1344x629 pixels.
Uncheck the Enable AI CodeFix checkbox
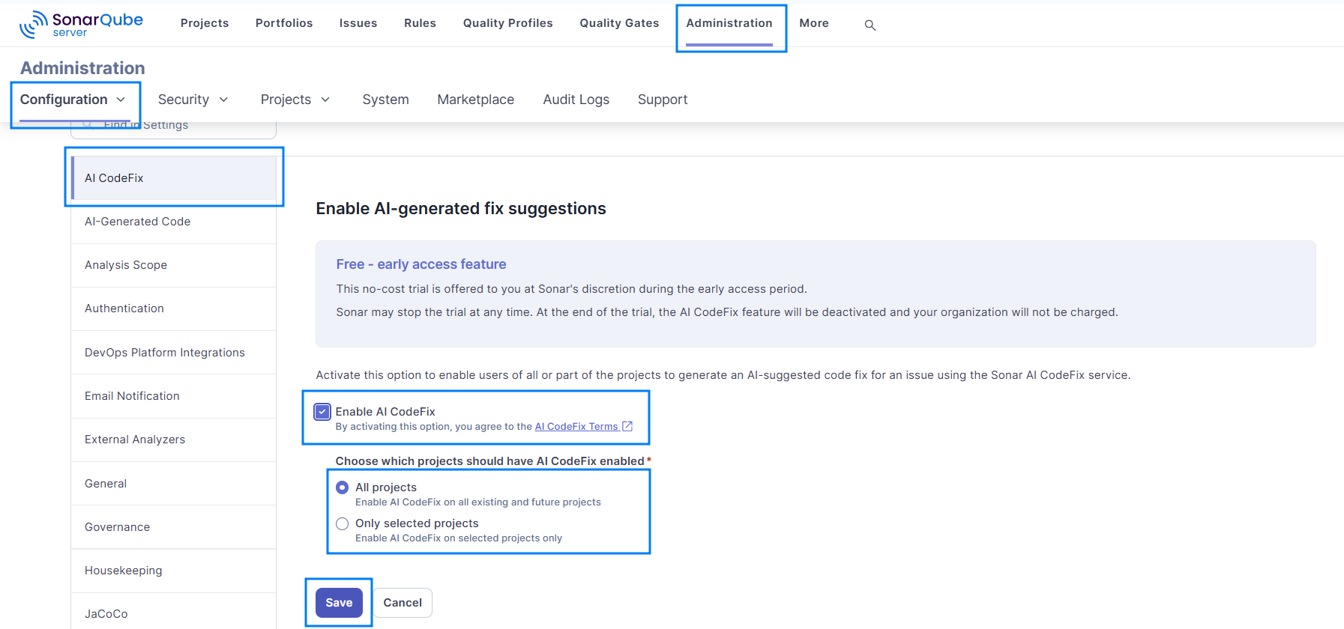point(322,411)
